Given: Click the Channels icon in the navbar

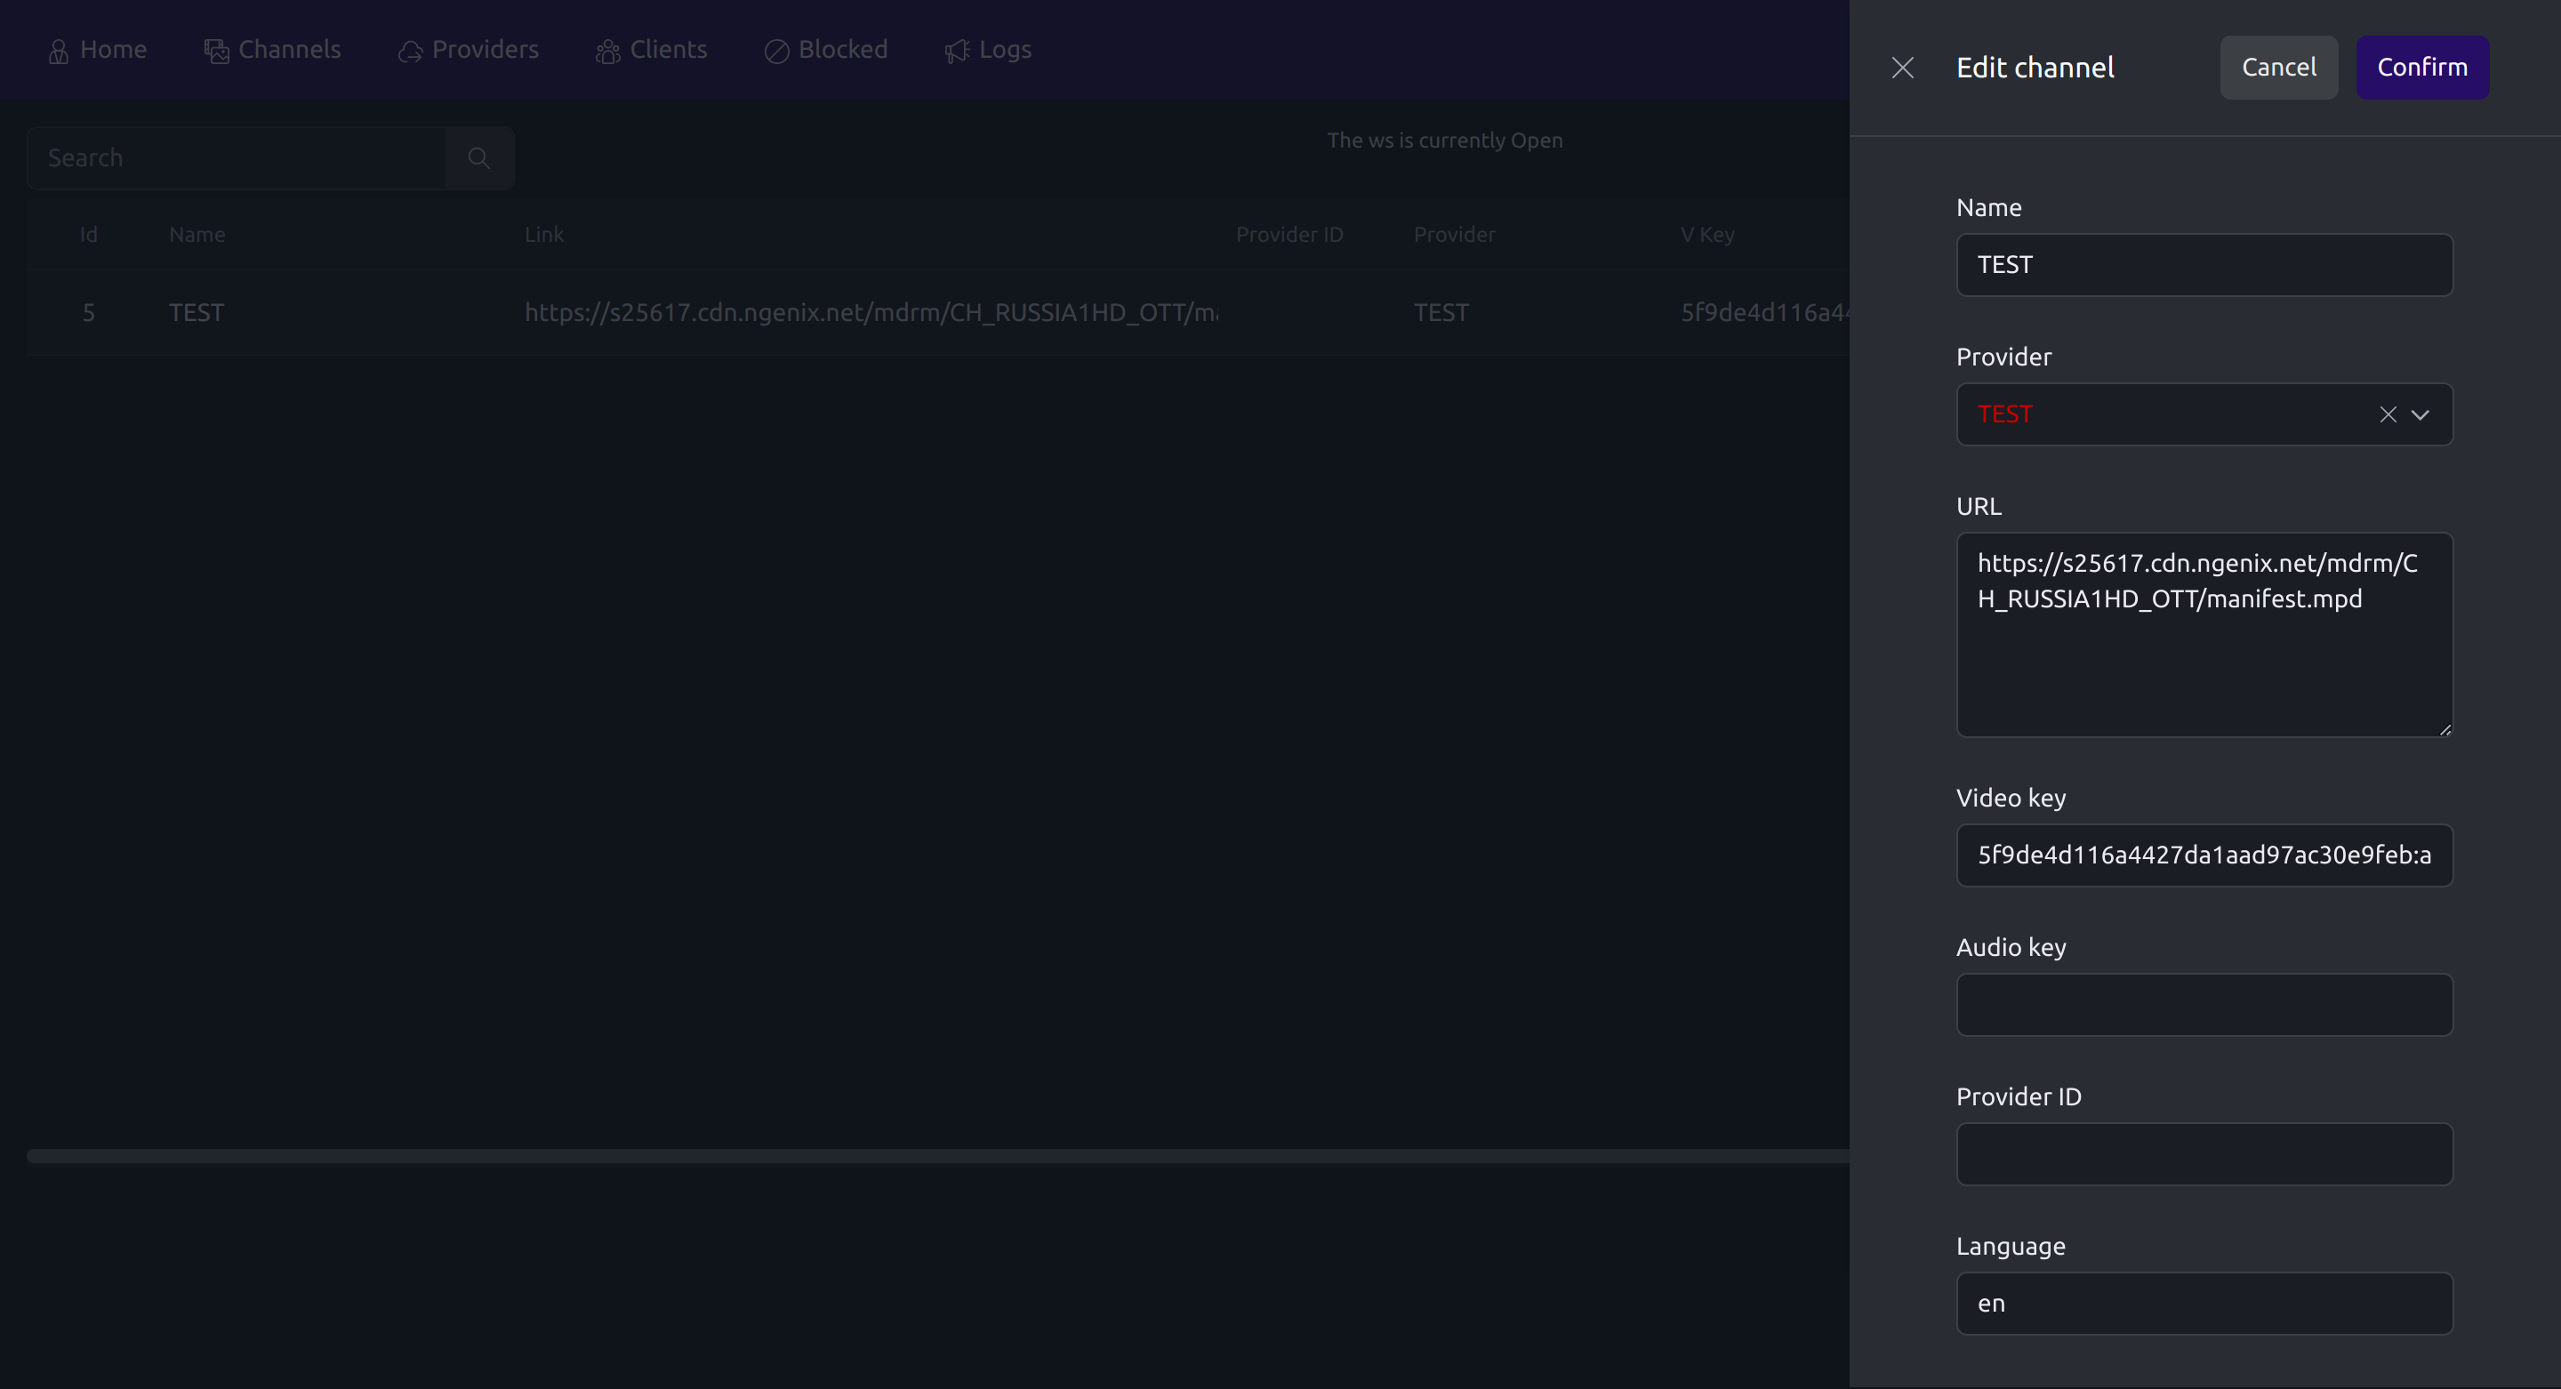Looking at the screenshot, I should click(x=217, y=51).
